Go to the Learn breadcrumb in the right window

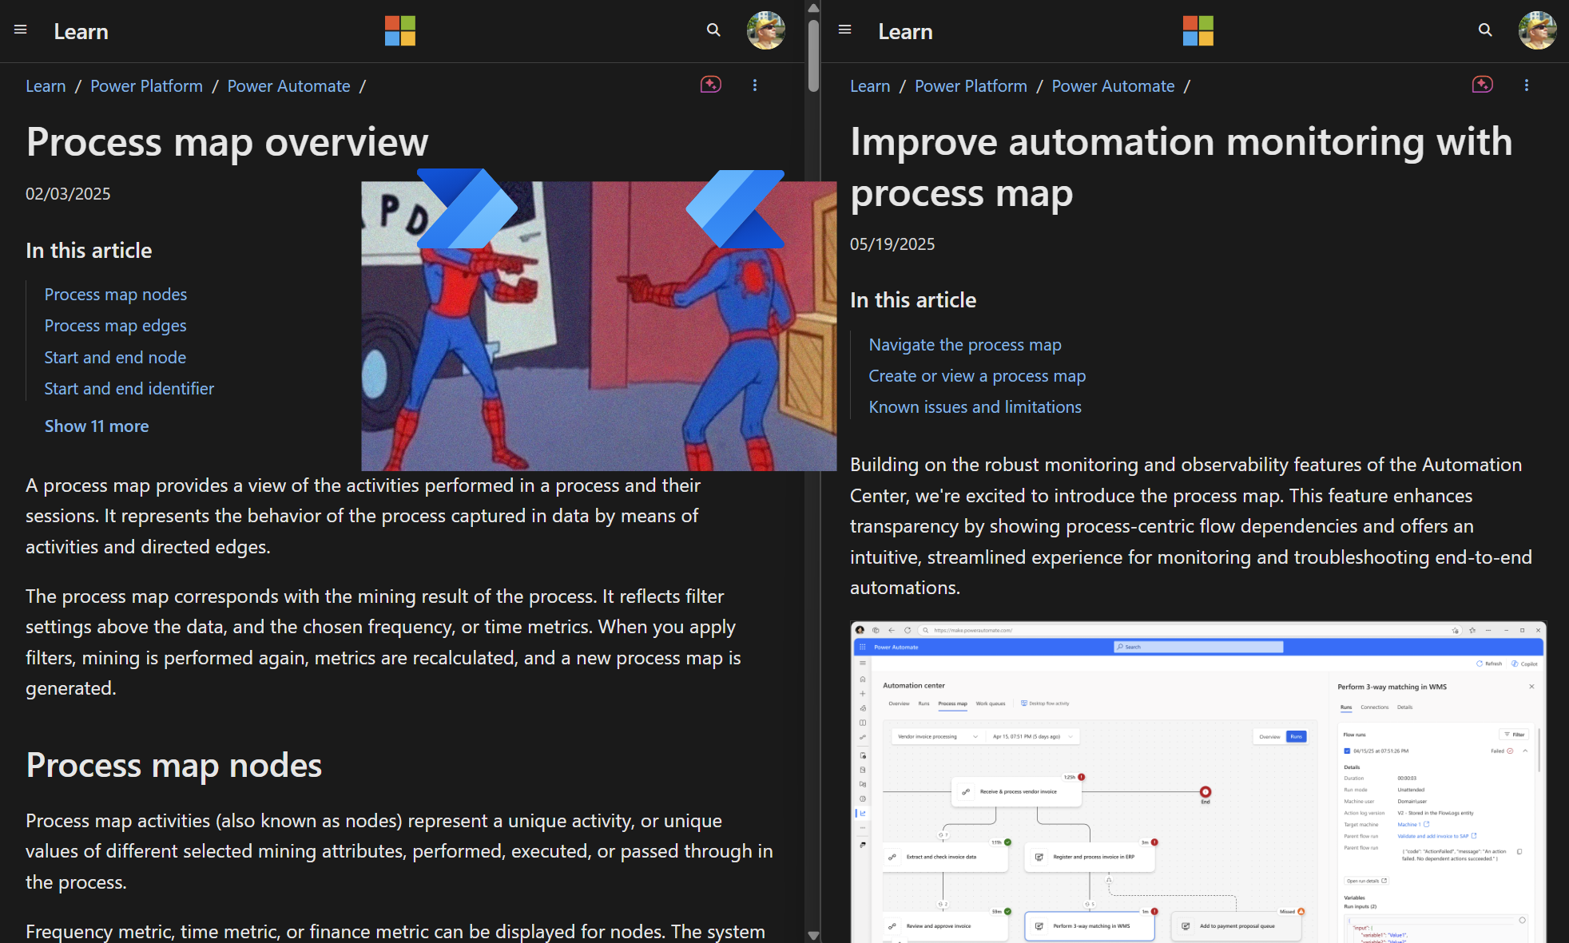870,86
